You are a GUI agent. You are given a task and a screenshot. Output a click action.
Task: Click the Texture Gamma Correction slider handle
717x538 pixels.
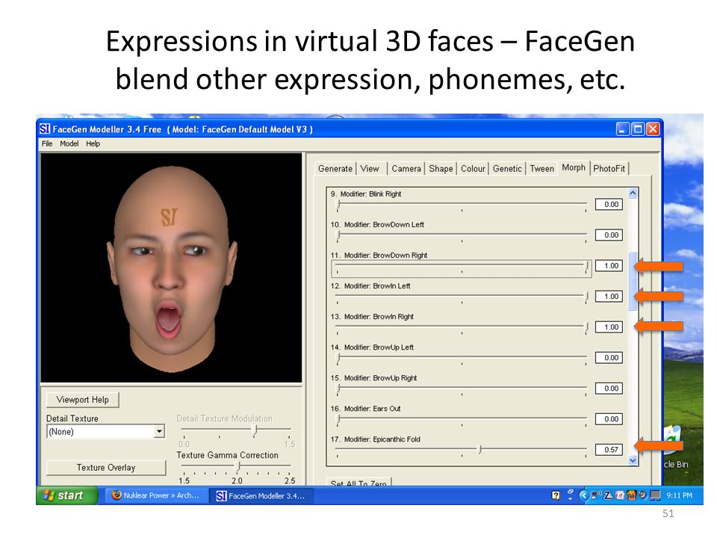(238, 466)
